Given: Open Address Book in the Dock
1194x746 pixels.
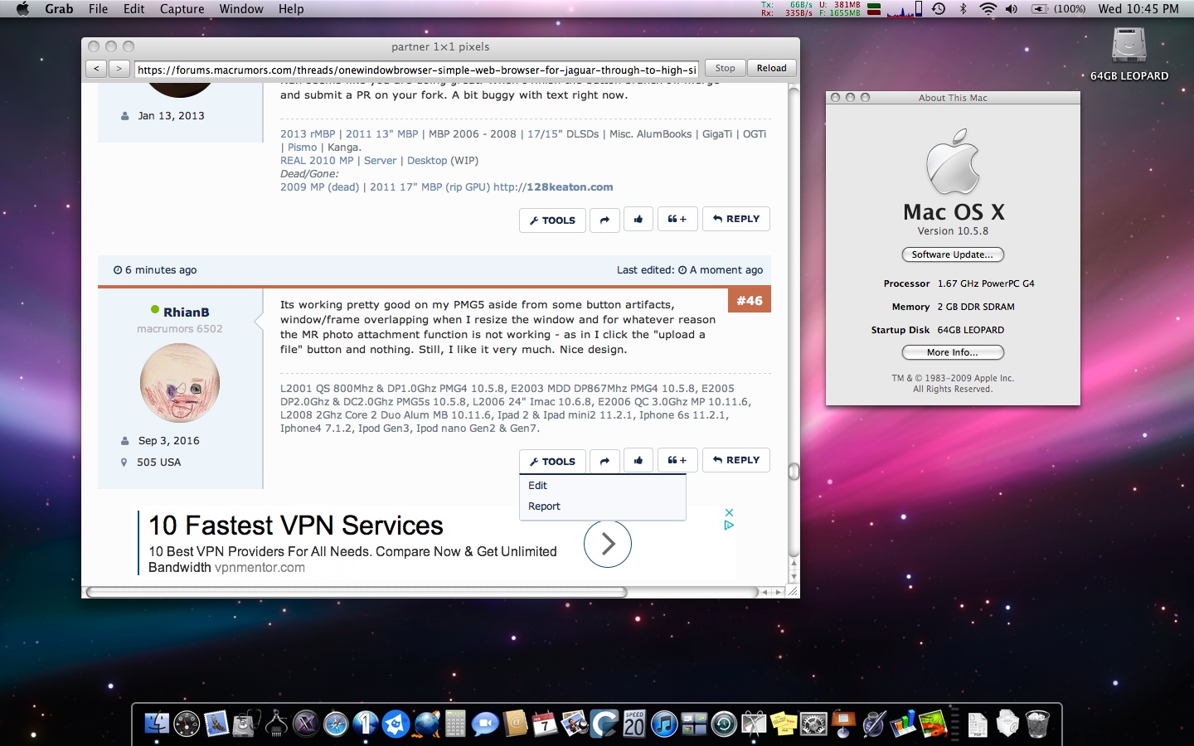Looking at the screenshot, I should tap(515, 724).
